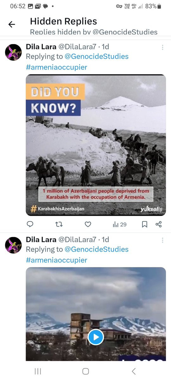This screenshot has width=171, height=381.
Task: View analytics showing 29 views
Action: coord(120,224)
